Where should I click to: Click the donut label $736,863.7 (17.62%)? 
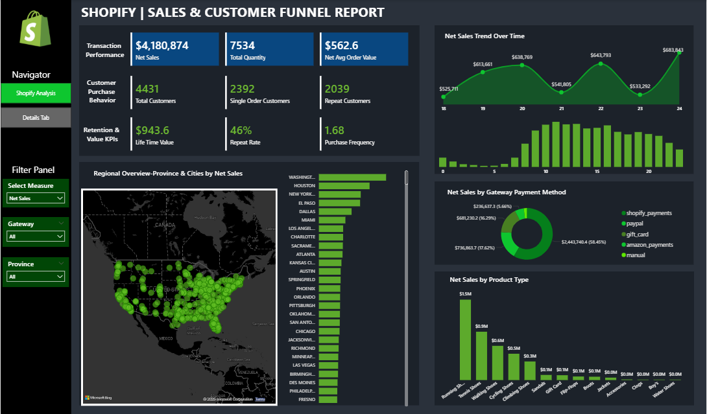474,248
